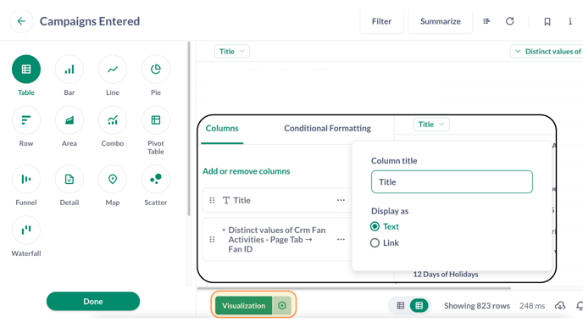Click the 12 Days of Holidays cell
This screenshot has width=583, height=328.
[446, 275]
